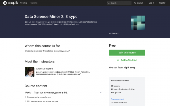
Task: Click the 410 learners count
Action: [x=114, y=34]
